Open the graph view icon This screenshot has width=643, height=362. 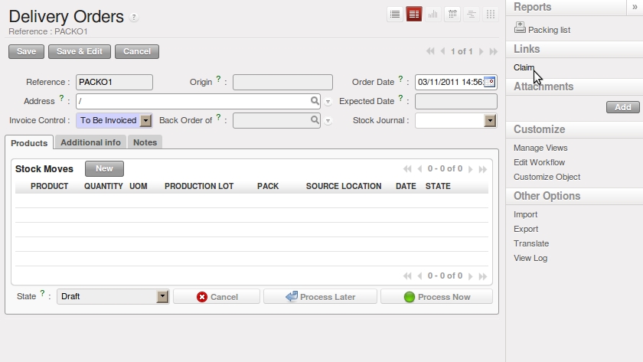coord(433,14)
